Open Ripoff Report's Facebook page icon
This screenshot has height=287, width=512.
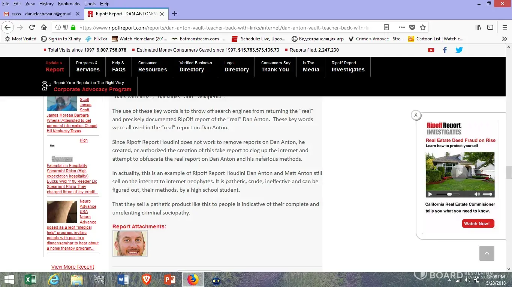pos(445,50)
